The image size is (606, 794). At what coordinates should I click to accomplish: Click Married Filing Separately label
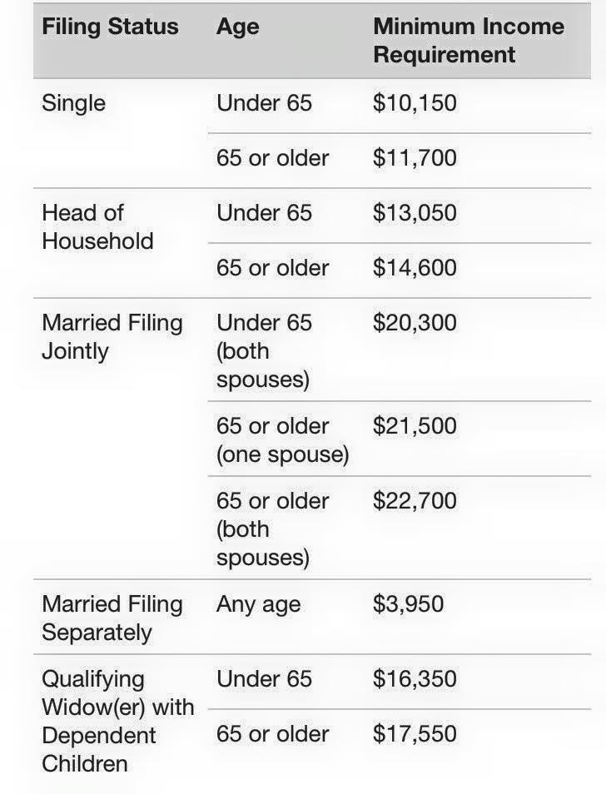[112, 618]
